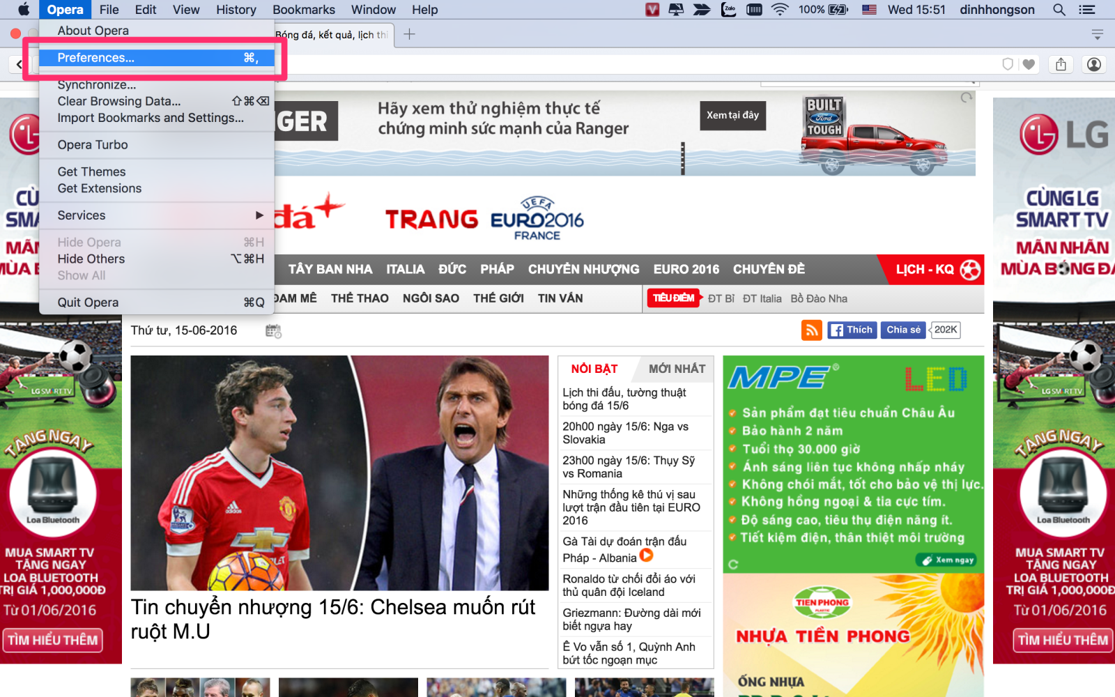This screenshot has width=1115, height=697.
Task: Open the History menu
Action: (x=236, y=9)
